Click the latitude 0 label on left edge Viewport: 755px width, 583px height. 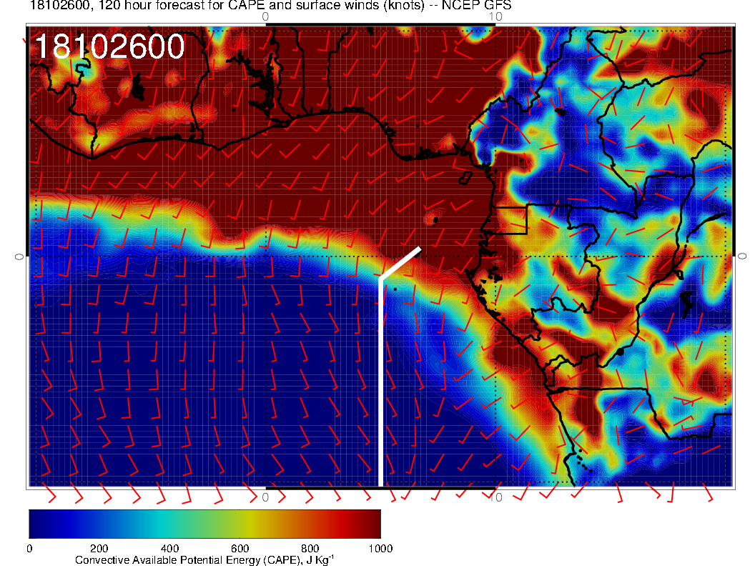20,256
